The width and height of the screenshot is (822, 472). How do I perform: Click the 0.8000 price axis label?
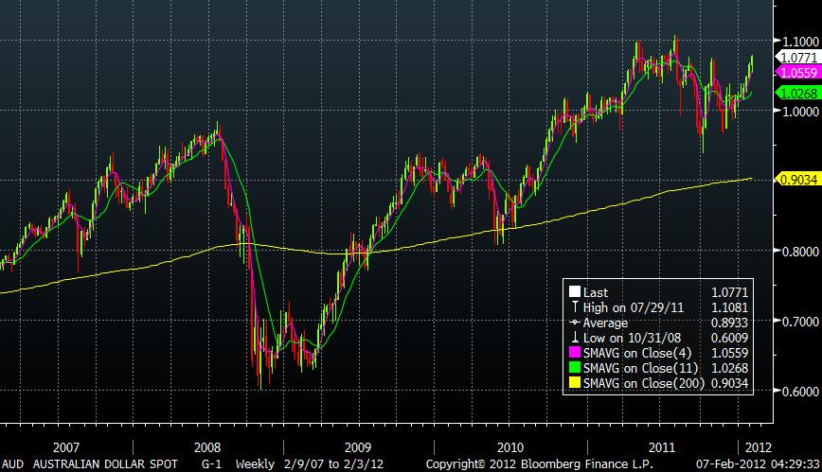coord(796,252)
